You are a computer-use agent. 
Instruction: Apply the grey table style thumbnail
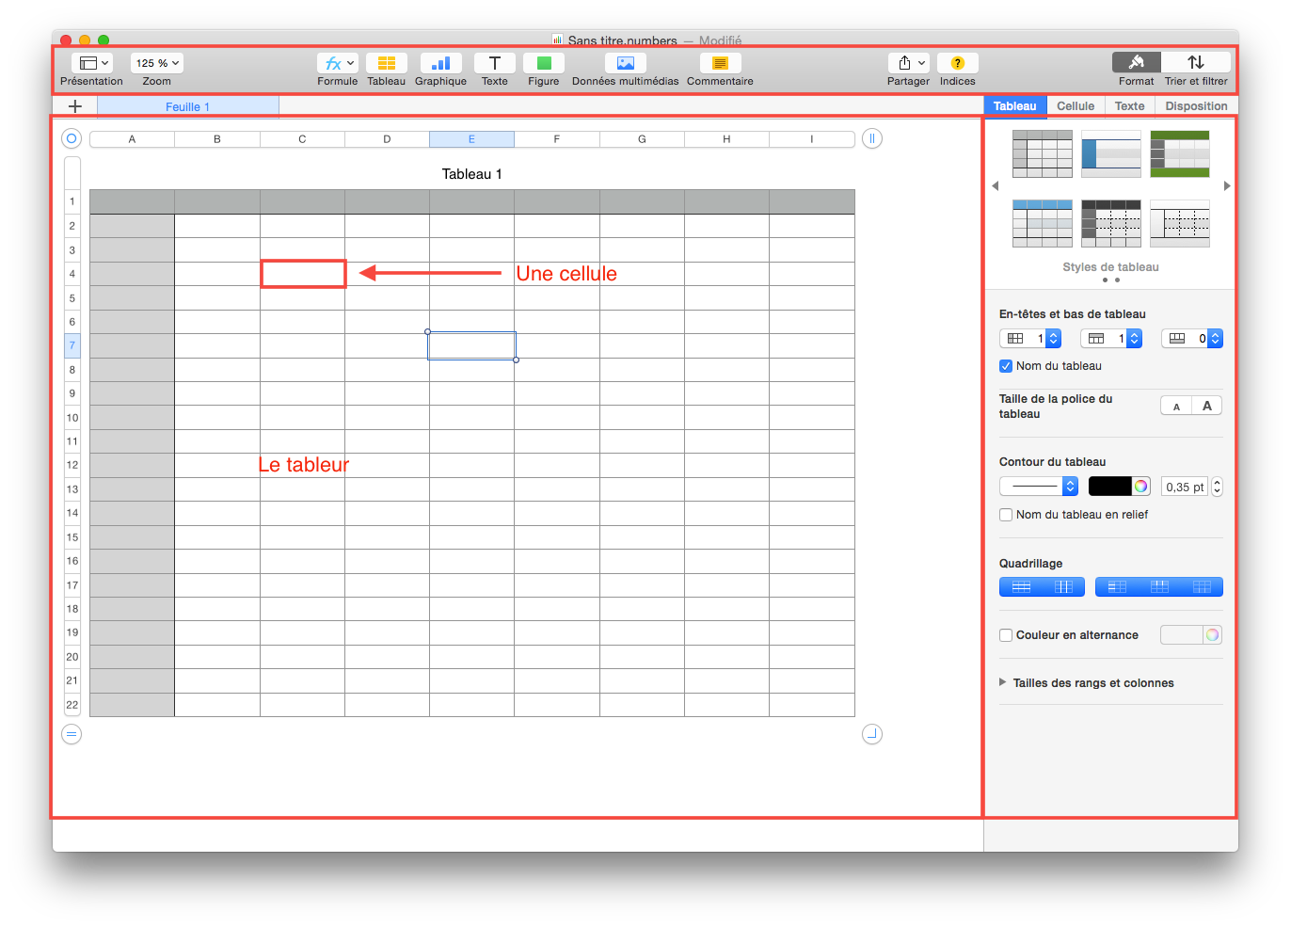pos(1043,153)
